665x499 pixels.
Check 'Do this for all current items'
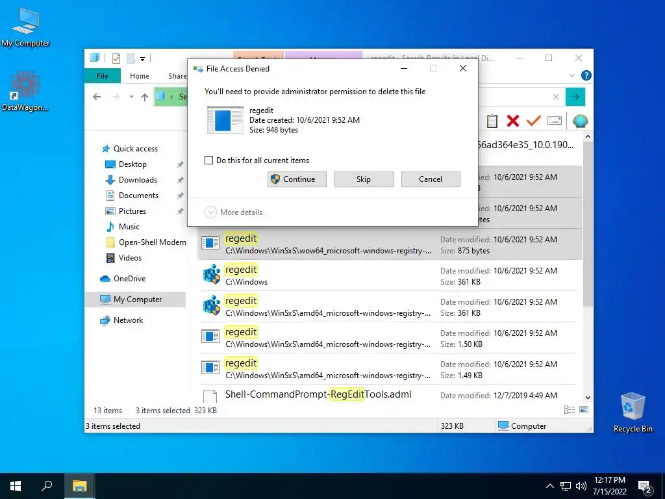point(208,160)
